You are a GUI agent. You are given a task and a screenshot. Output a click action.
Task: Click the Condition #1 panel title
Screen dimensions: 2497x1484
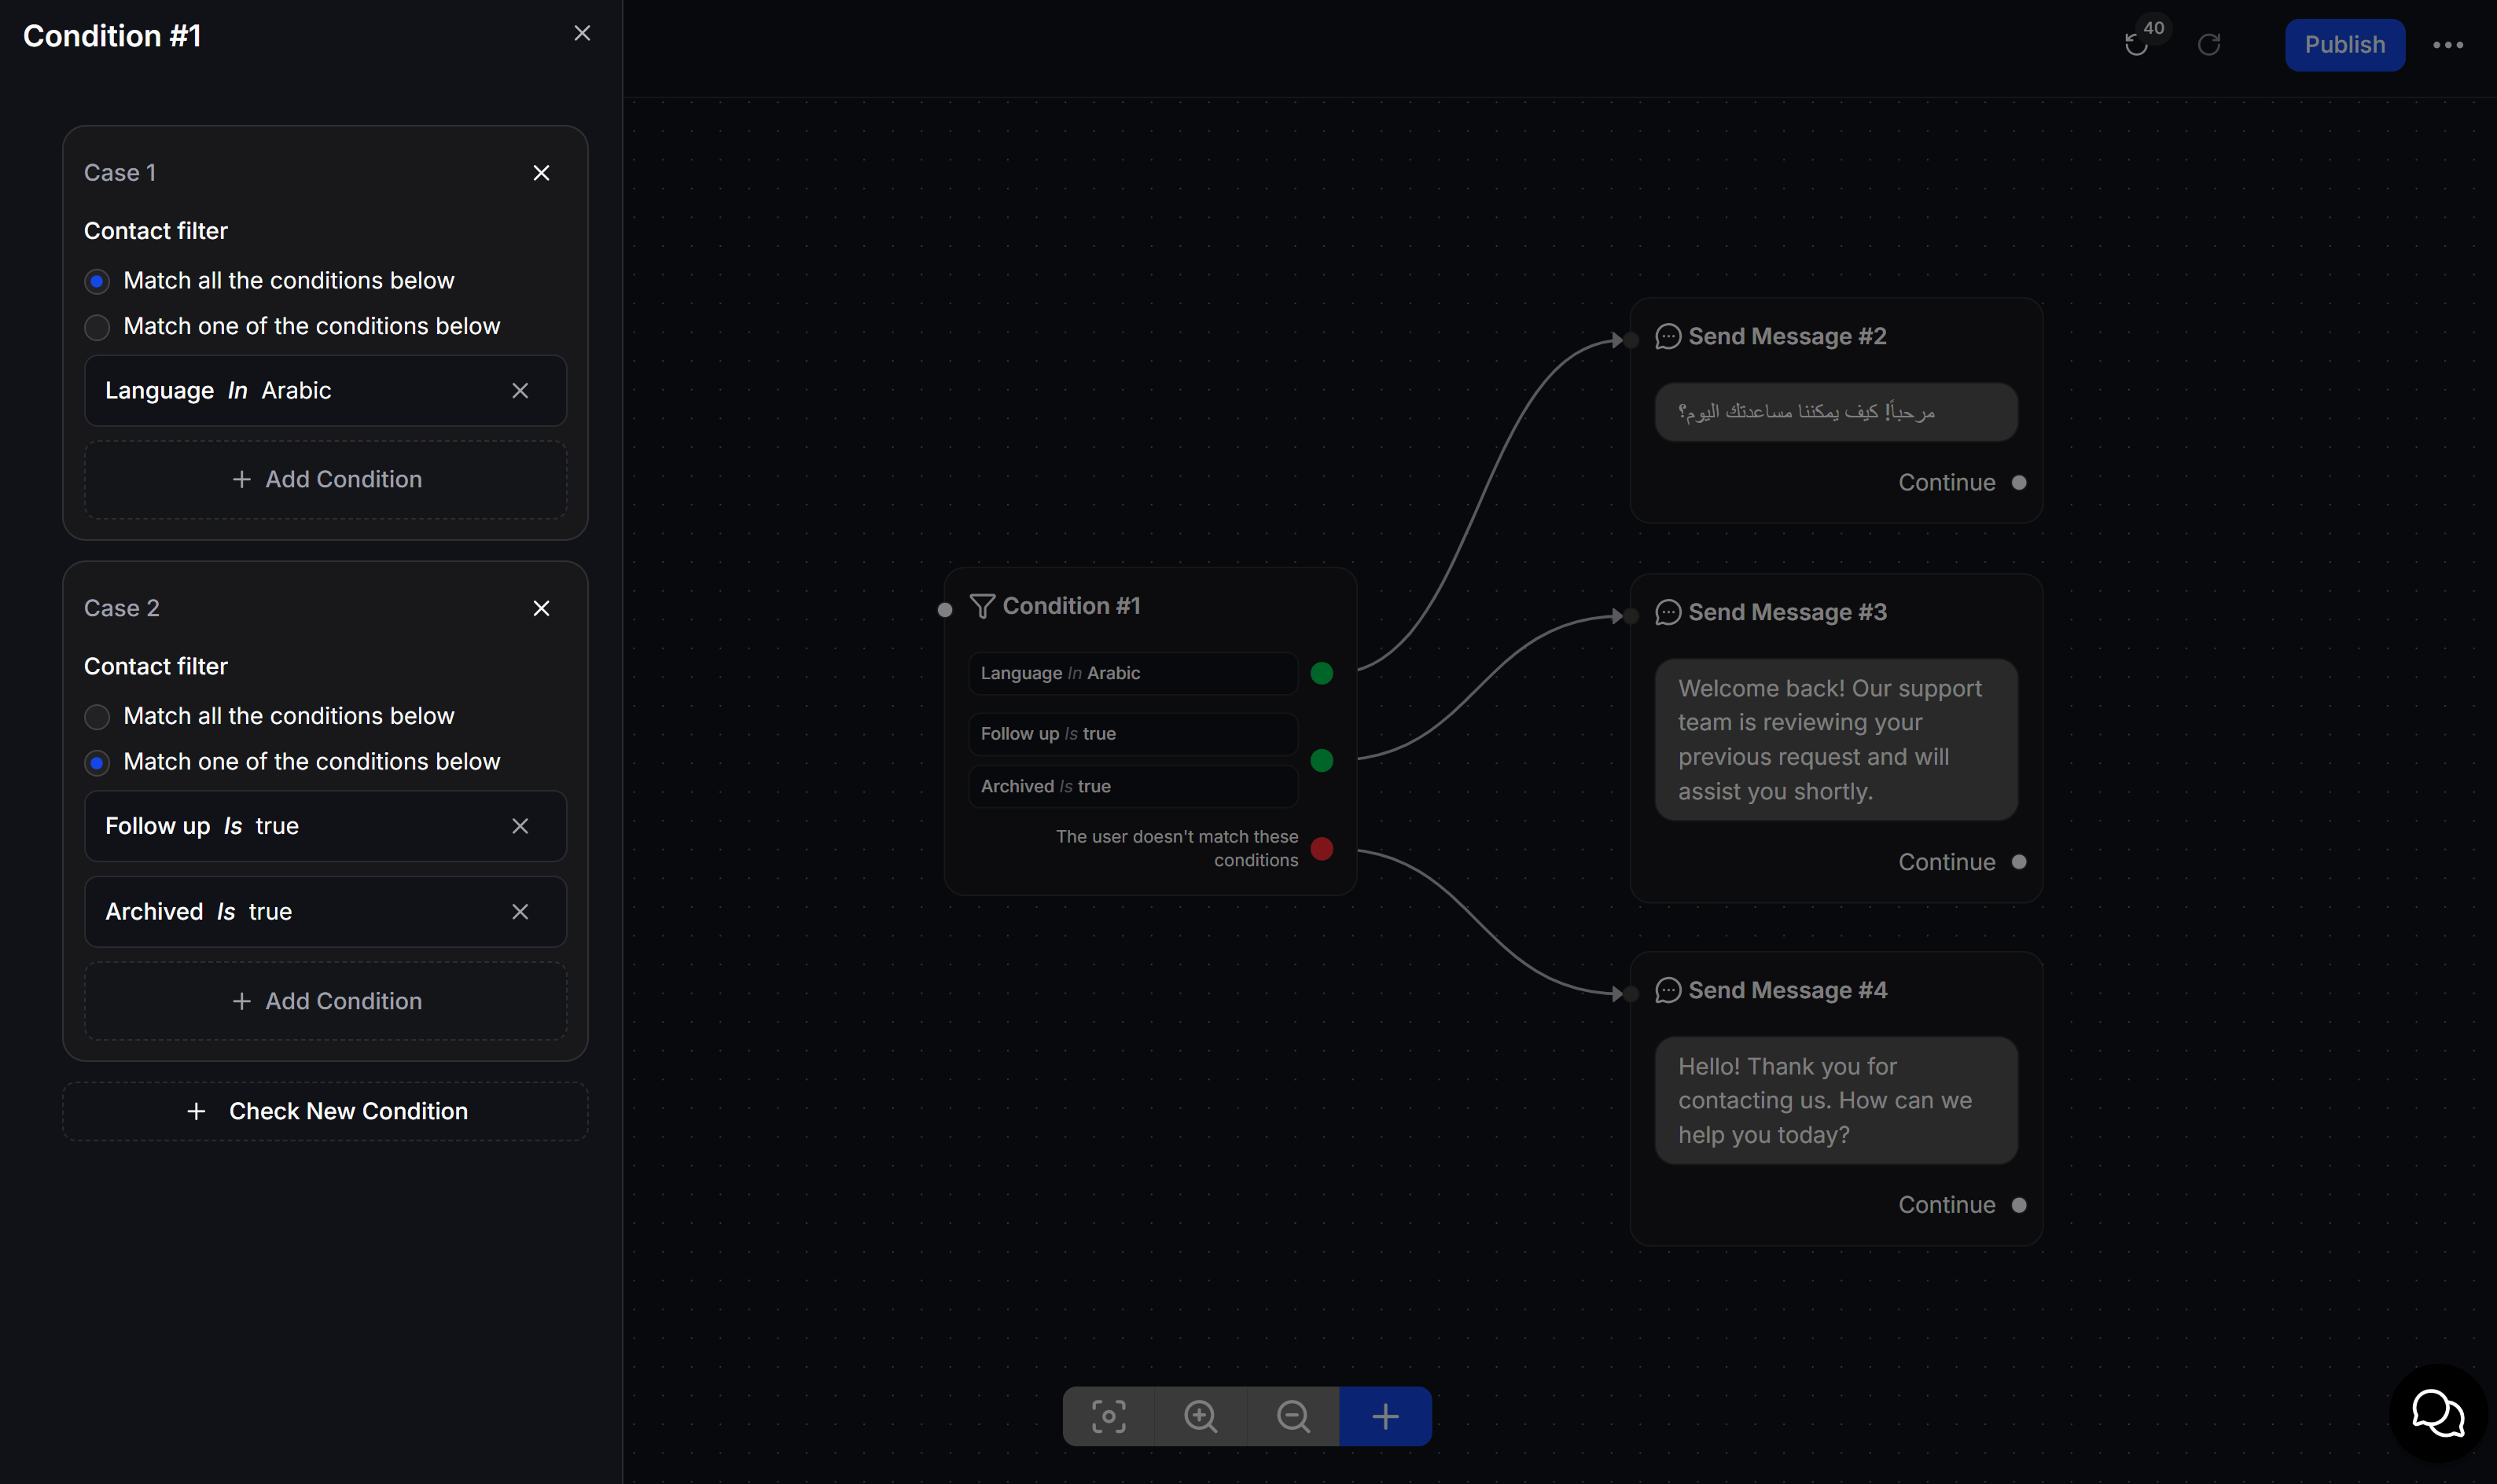pos(112,36)
